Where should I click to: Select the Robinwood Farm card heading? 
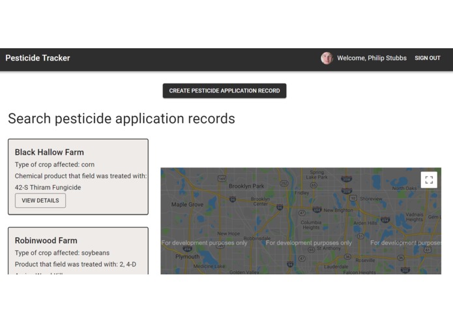[46, 241]
